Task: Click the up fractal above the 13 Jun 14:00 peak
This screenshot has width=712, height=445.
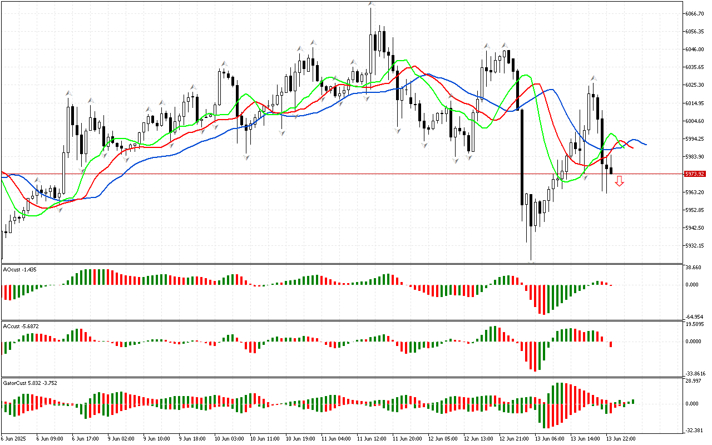Action: coord(594,79)
